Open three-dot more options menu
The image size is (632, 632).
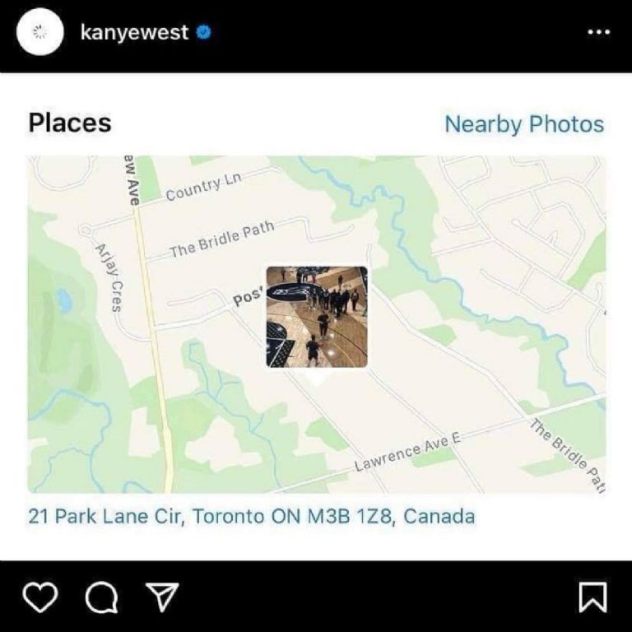click(598, 32)
